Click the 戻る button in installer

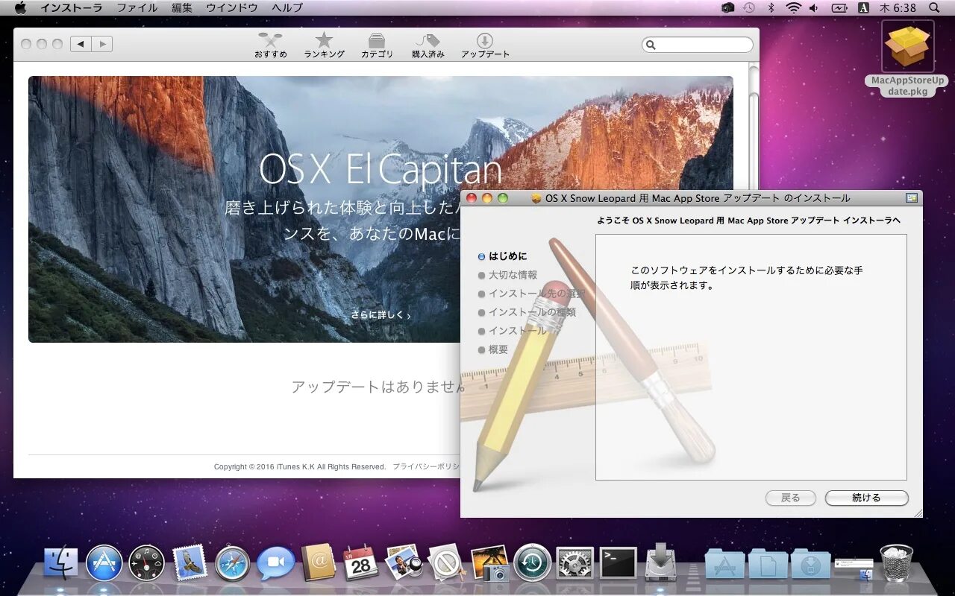(x=790, y=498)
